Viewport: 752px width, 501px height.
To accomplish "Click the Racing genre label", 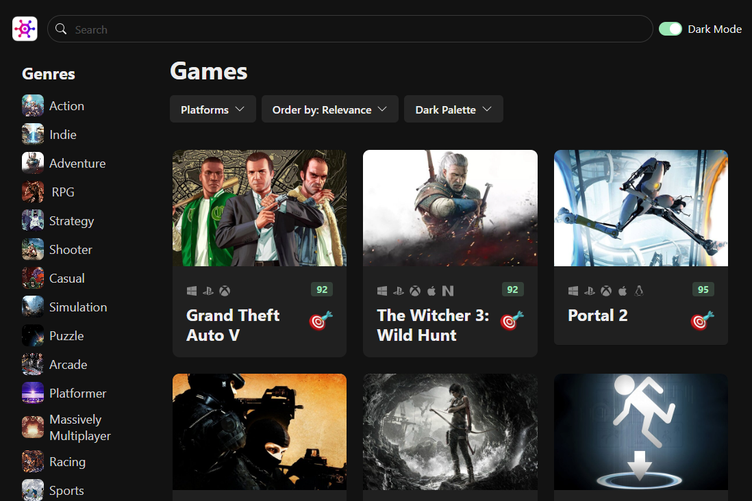I will pyautogui.click(x=67, y=462).
